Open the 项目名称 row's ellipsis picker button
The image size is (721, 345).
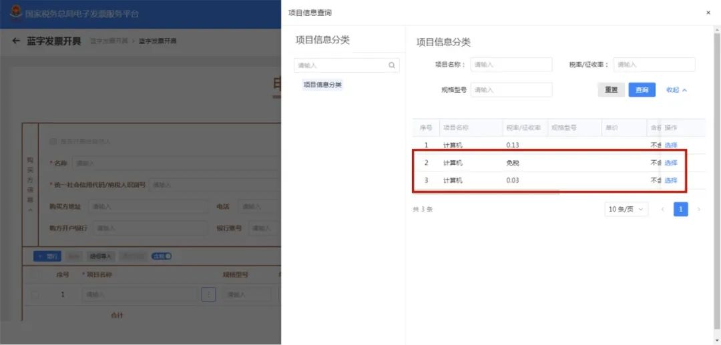pyautogui.click(x=209, y=294)
